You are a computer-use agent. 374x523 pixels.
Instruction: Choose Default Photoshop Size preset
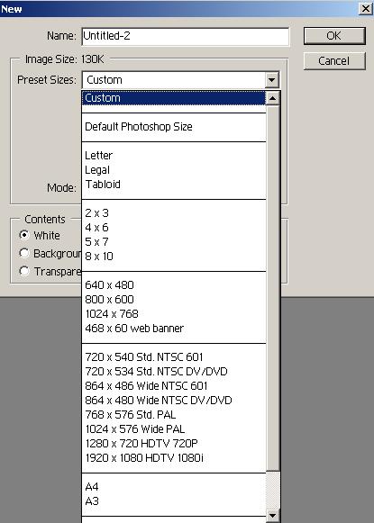point(174,127)
